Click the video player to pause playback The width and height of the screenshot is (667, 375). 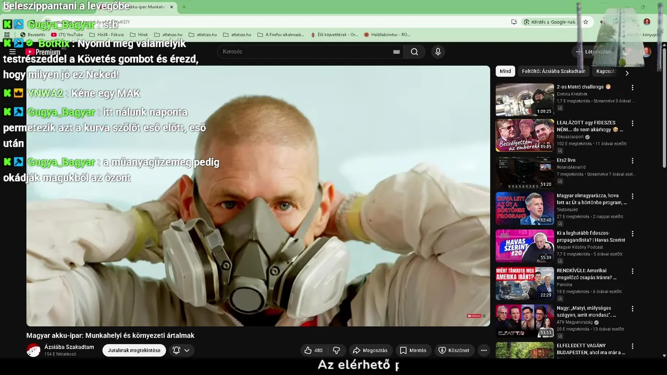[258, 196]
